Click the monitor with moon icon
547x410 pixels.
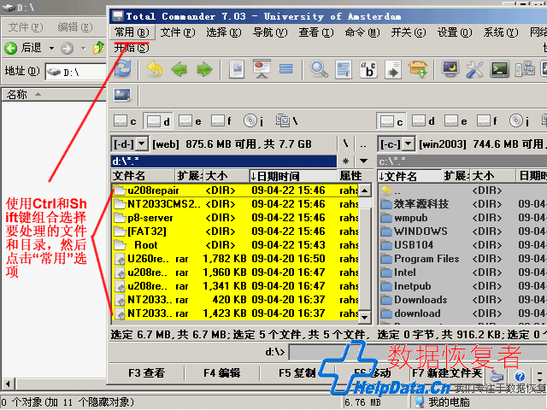pos(450,69)
